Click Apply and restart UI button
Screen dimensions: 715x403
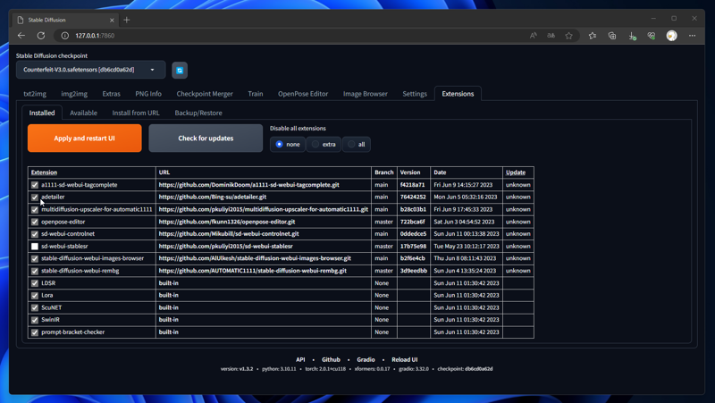pos(84,139)
